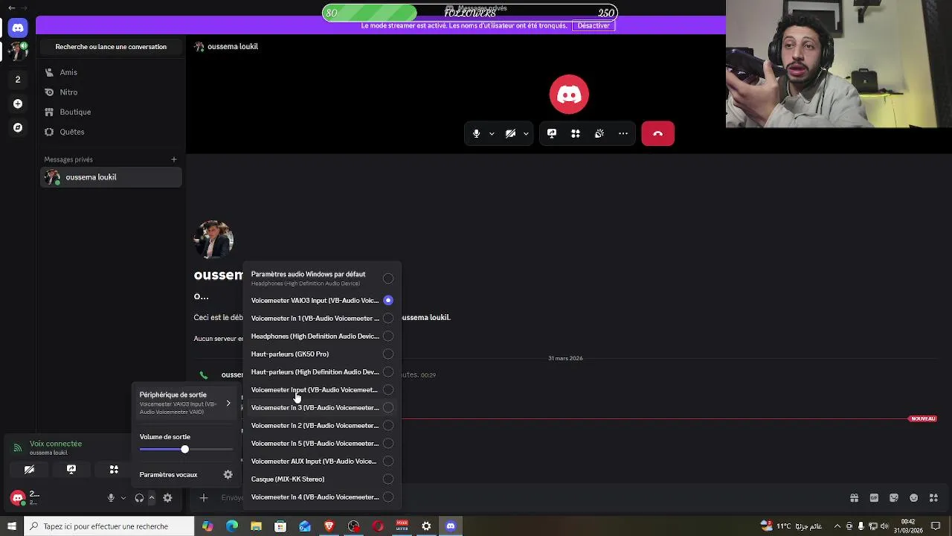Open the Nitro page
952x536 pixels.
pos(112,92)
